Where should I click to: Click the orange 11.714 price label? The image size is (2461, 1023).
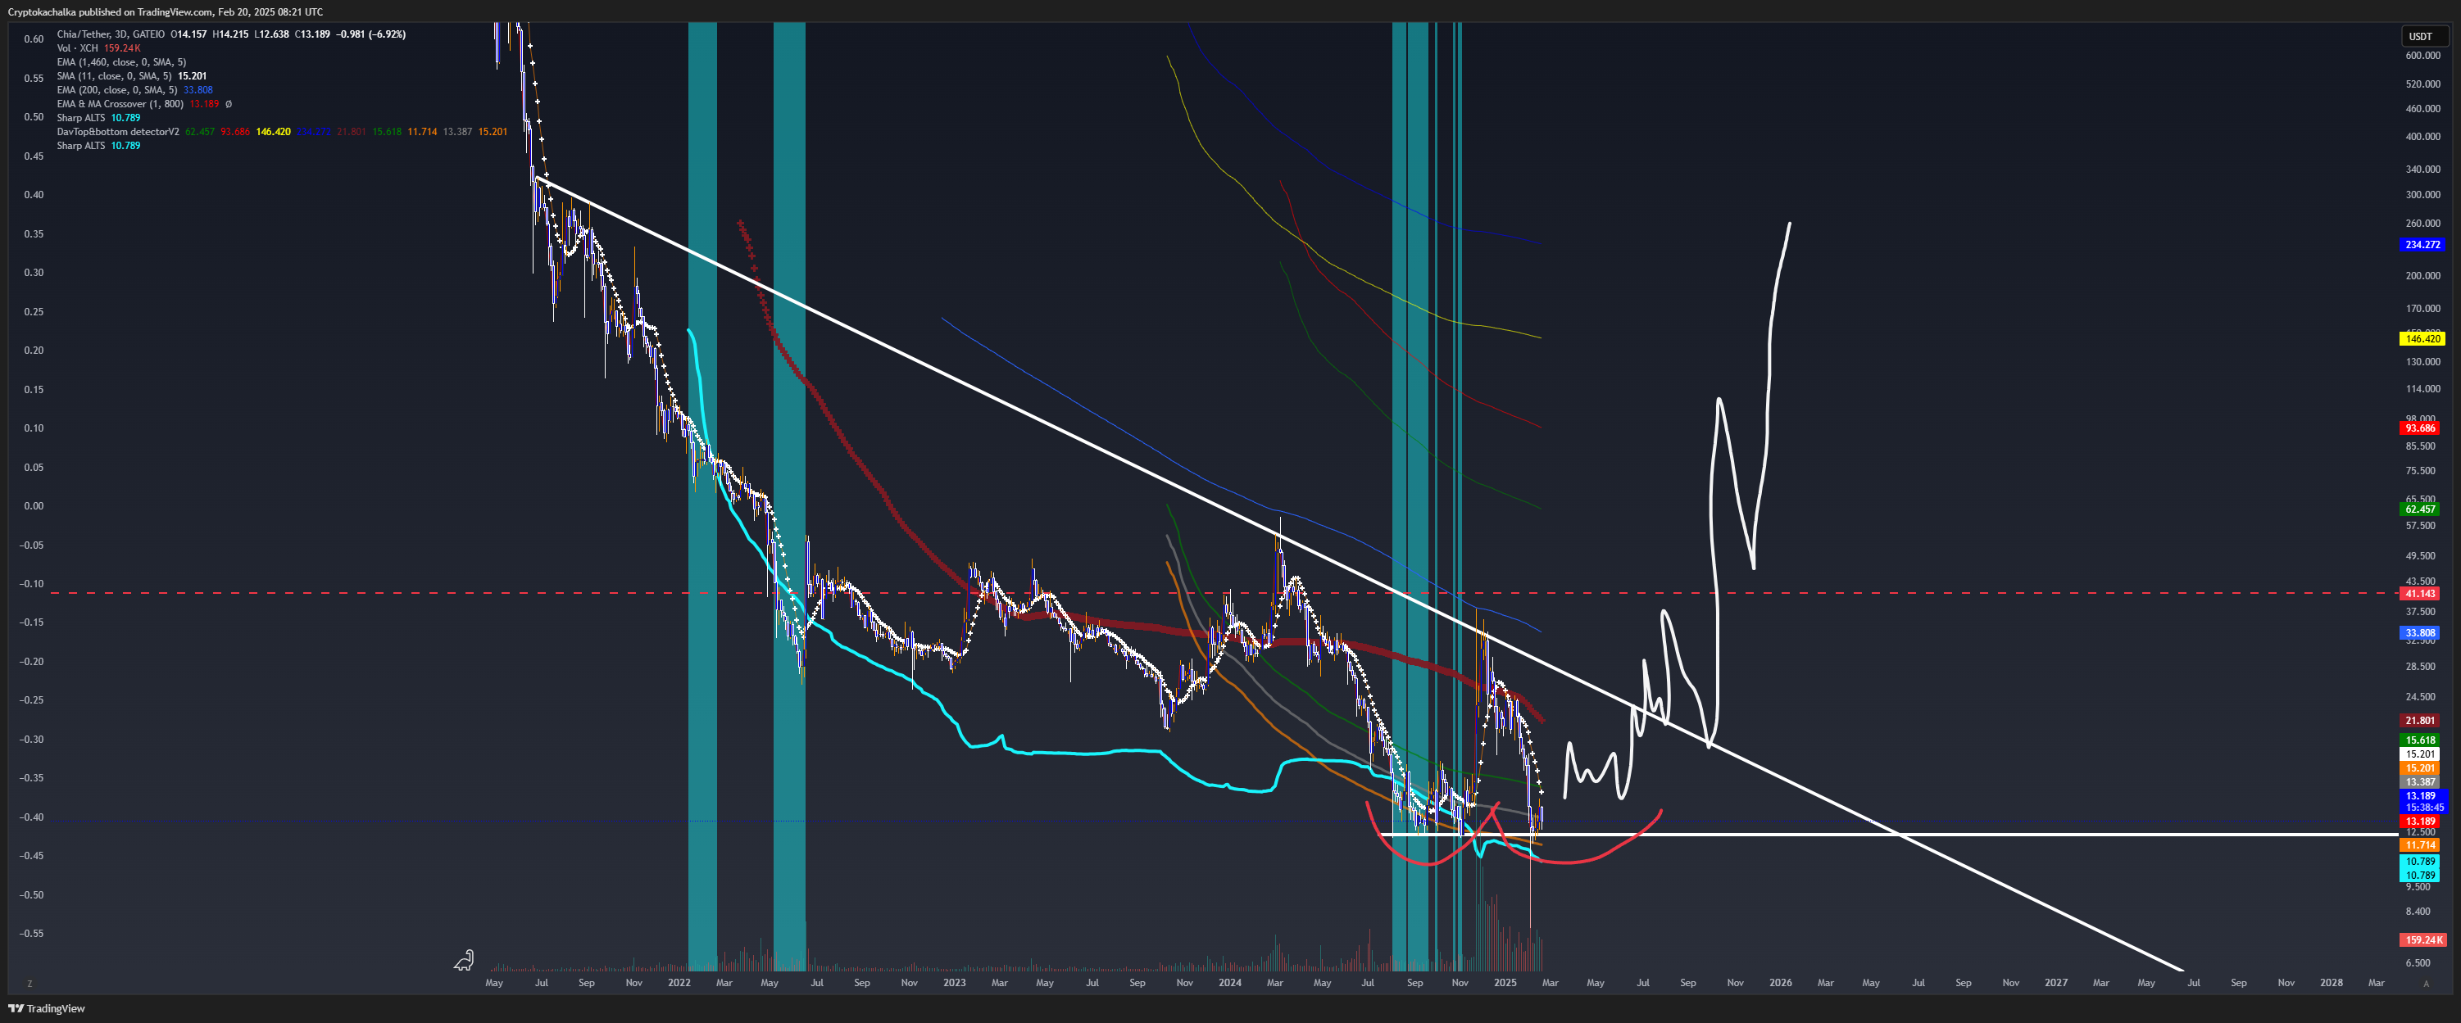(x=2421, y=845)
